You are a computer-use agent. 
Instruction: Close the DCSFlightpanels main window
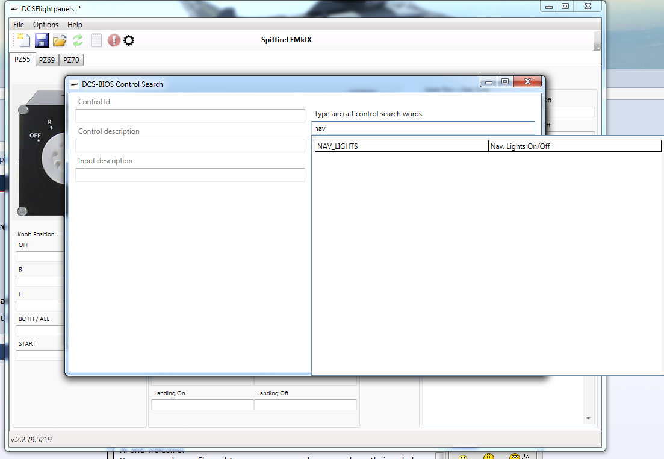588,7
